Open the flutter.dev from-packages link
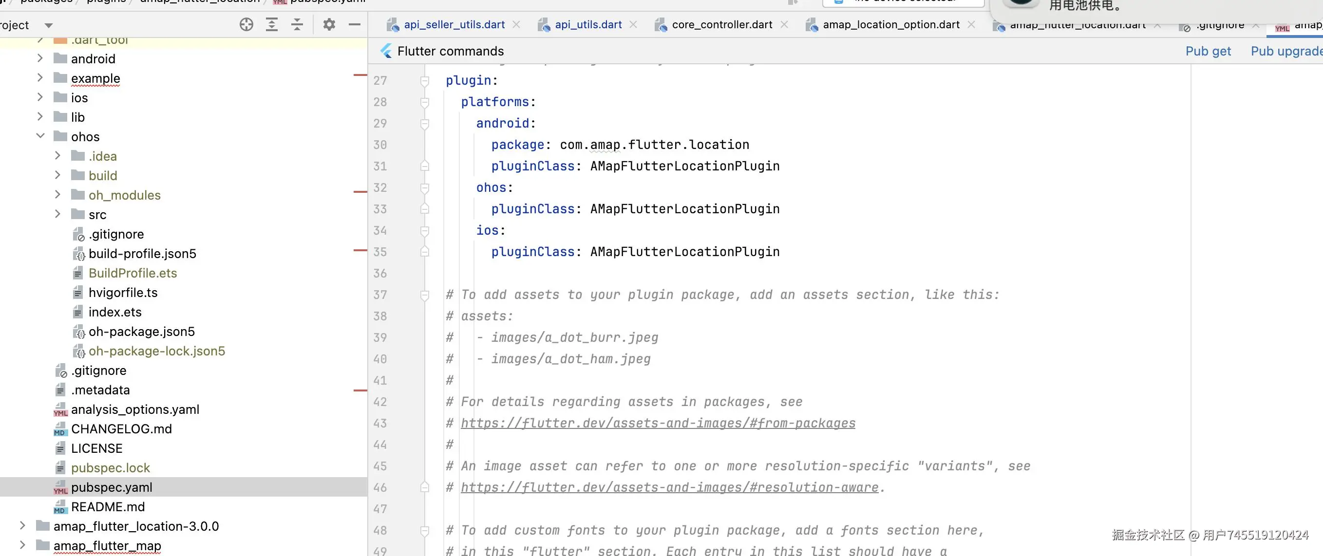This screenshot has width=1323, height=556. (658, 423)
